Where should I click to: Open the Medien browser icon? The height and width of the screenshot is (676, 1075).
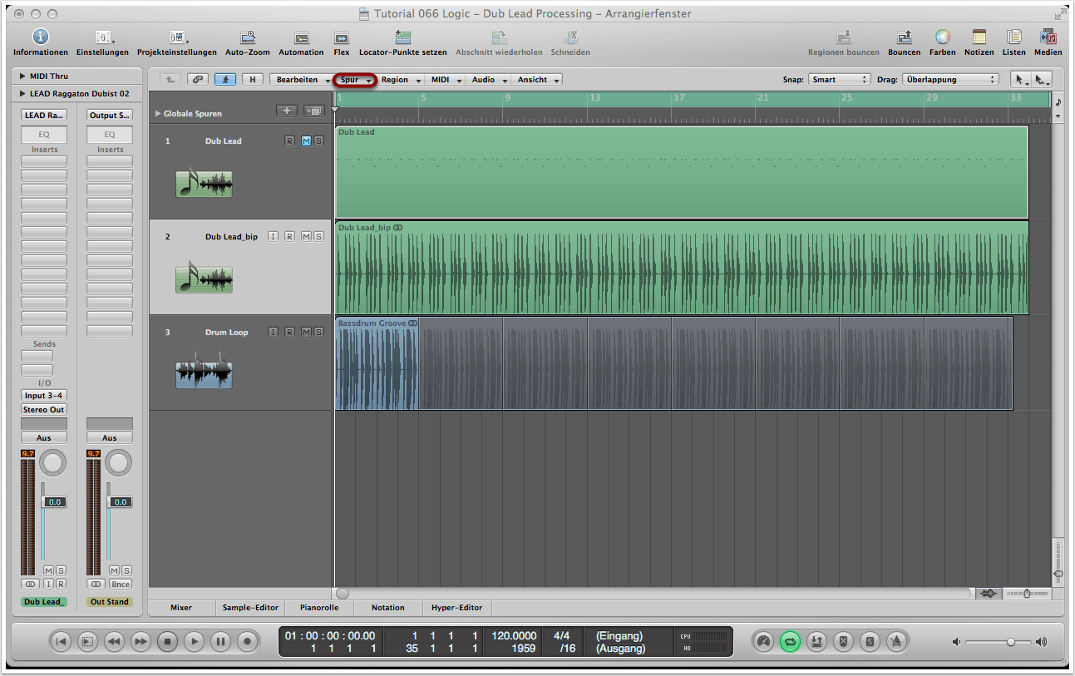coord(1048,37)
